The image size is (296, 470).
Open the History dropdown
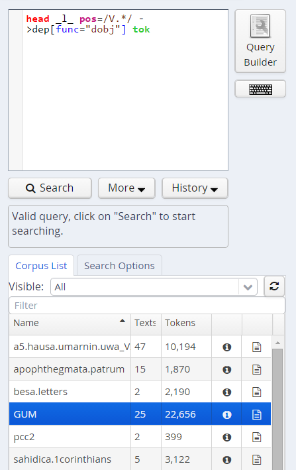tap(195, 188)
